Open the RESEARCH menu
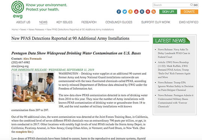202x140 pixels. [x=89, y=22]
